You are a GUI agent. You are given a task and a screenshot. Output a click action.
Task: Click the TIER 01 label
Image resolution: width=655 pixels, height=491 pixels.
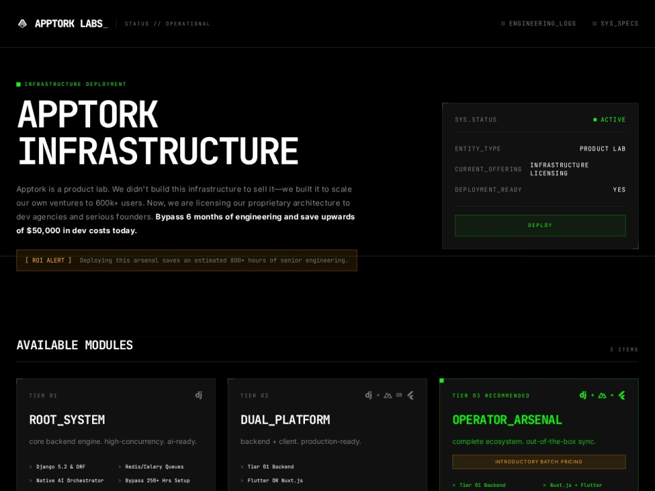(x=43, y=396)
